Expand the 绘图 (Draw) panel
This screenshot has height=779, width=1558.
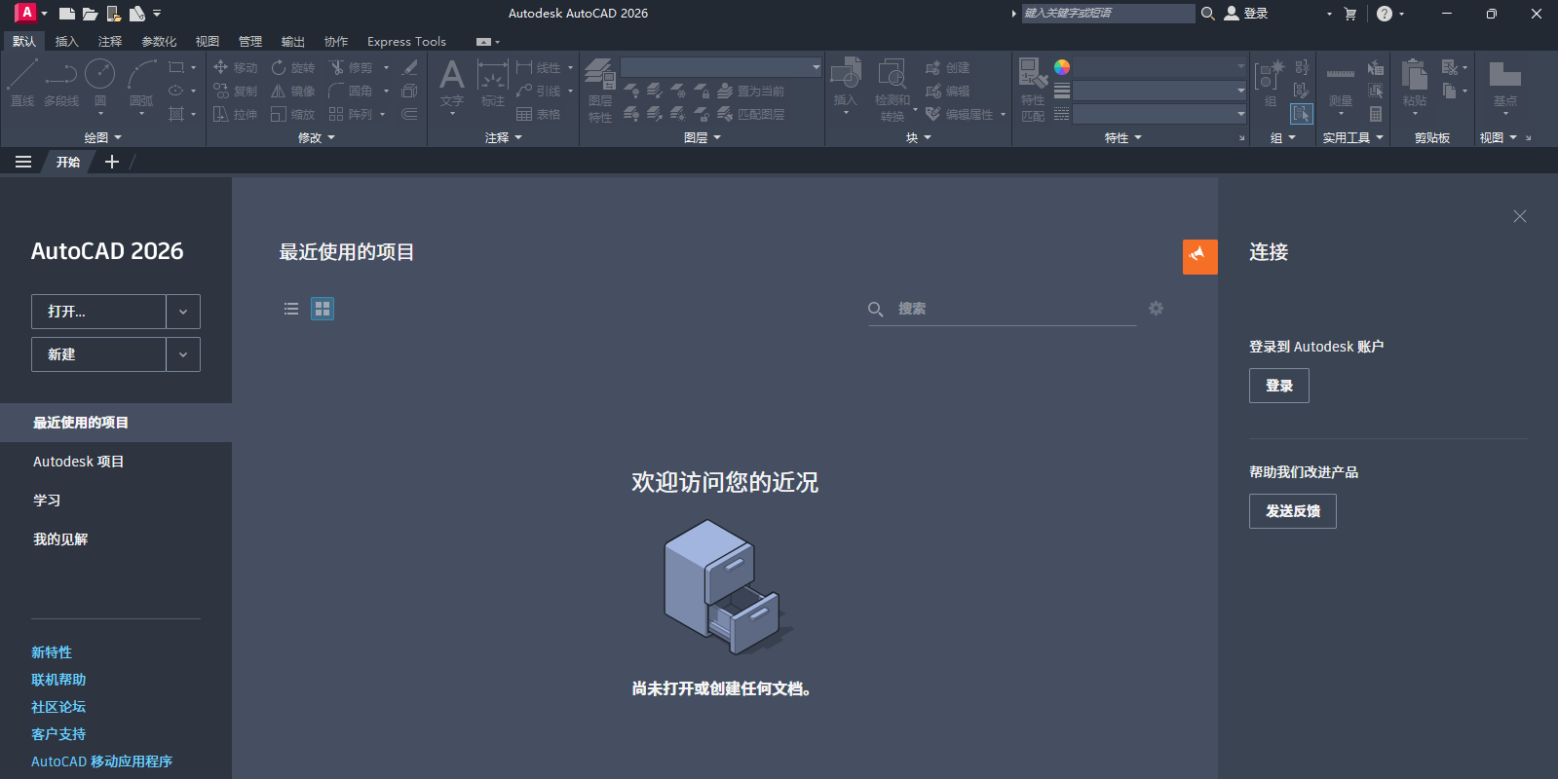[102, 138]
